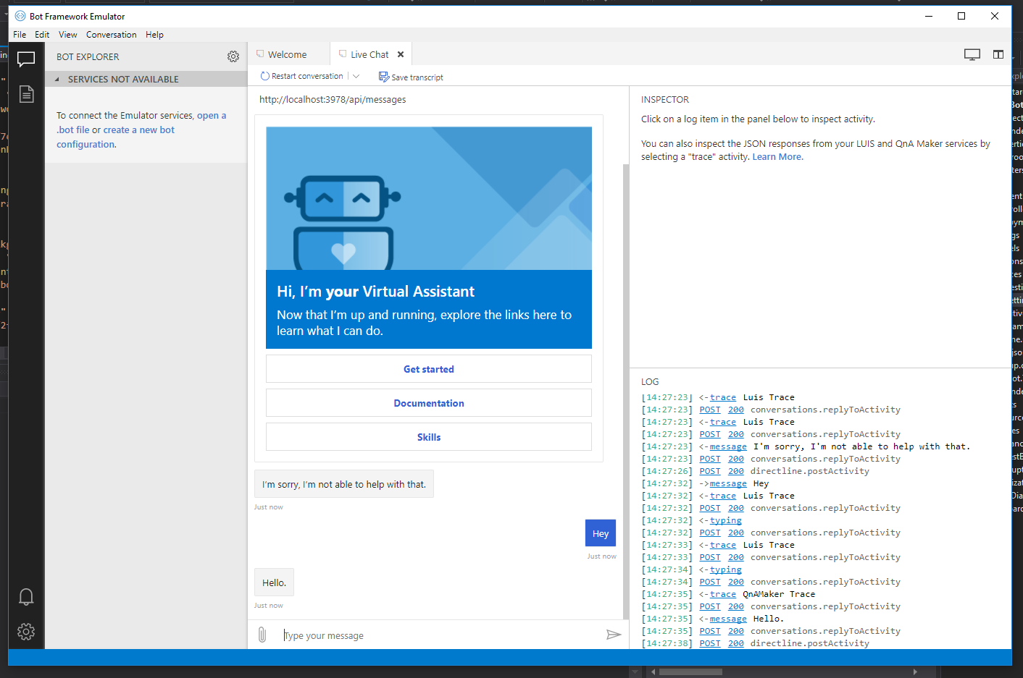Click the send message arrow icon
The width and height of the screenshot is (1023, 678).
(614, 635)
